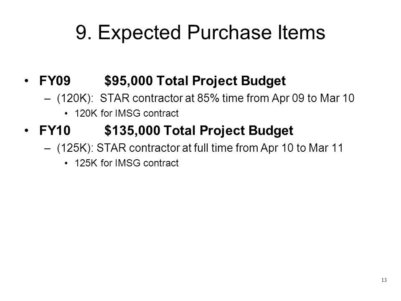Image resolution: width=401 pixels, height=301 pixels.
Task: Click the FY10 bold heading
Action: [x=55, y=130]
